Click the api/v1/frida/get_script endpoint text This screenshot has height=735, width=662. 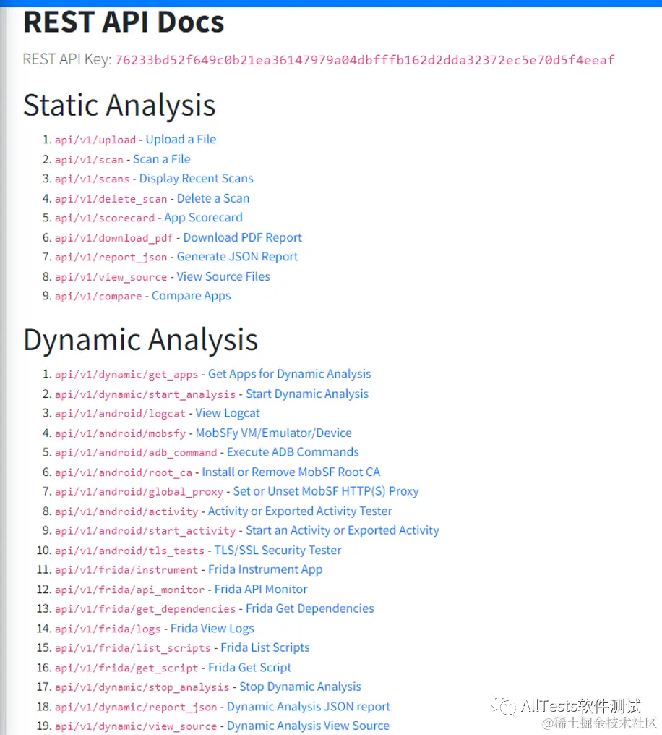[127, 668]
